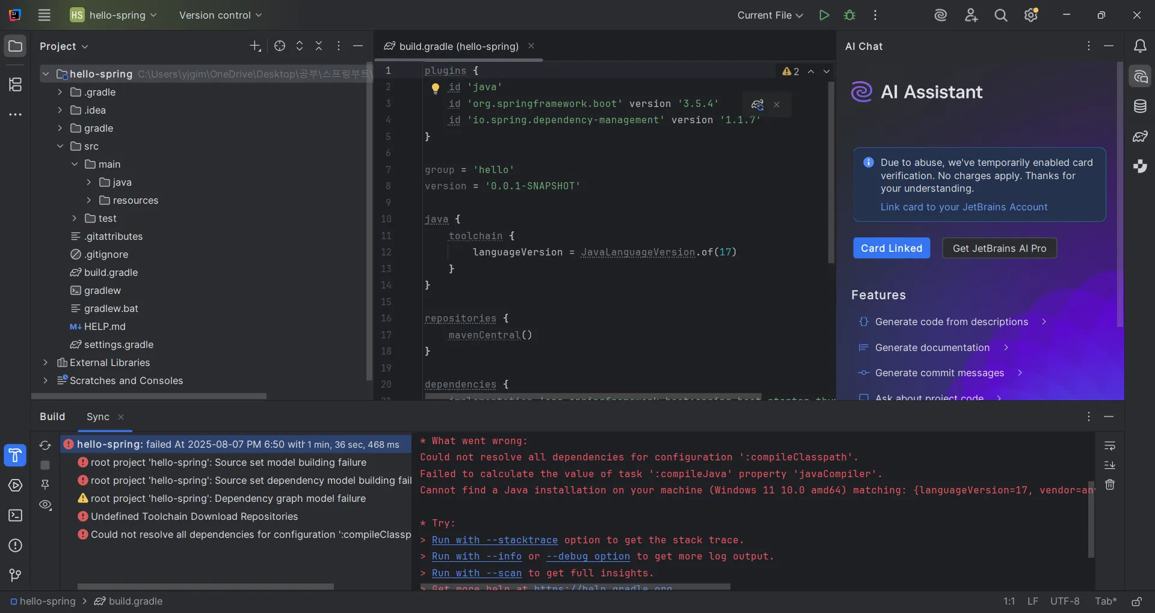The image size is (1155, 613).
Task: Open Search Everywhere magnifier
Action: tap(1000, 15)
